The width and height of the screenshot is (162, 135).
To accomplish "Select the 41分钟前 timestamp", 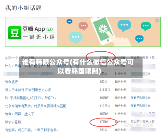I will [121, 114].
